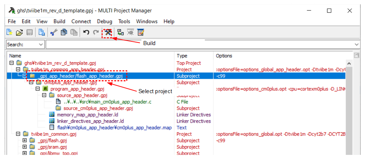The height and width of the screenshot is (163, 365).
Task: Click the editor notepad toolbar icon
Action: (141, 33)
